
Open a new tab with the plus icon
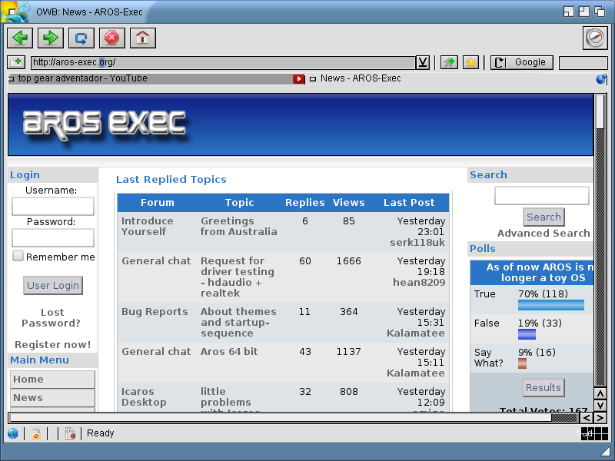tap(16, 62)
